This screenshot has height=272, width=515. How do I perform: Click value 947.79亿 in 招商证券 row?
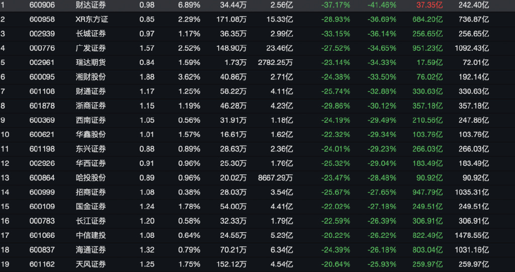pyautogui.click(x=427, y=192)
